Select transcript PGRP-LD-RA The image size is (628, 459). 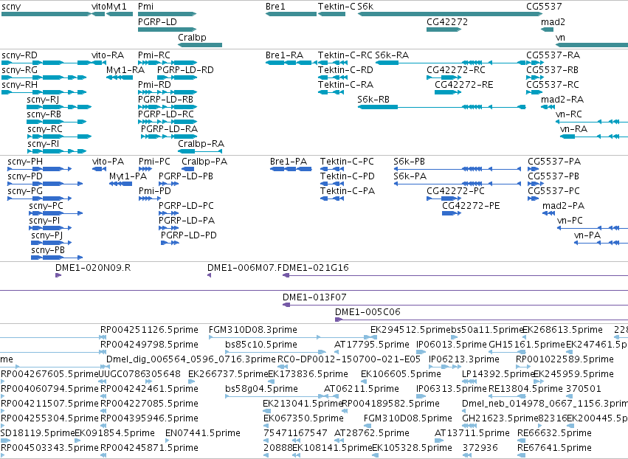point(170,129)
